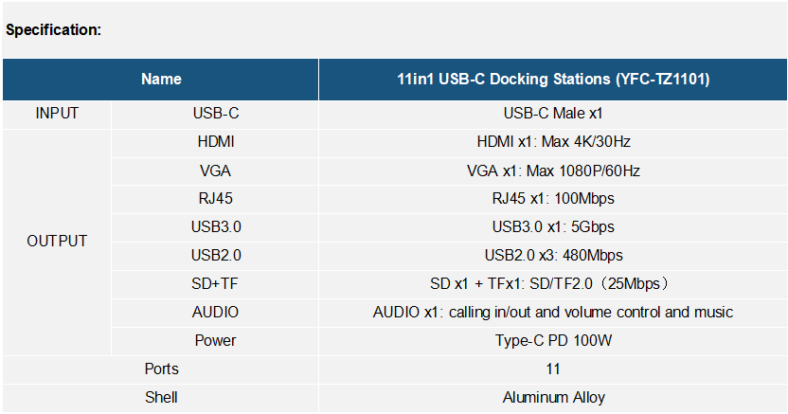Select the USB-C Male x1 cell
The width and height of the screenshot is (788, 414).
(x=553, y=114)
